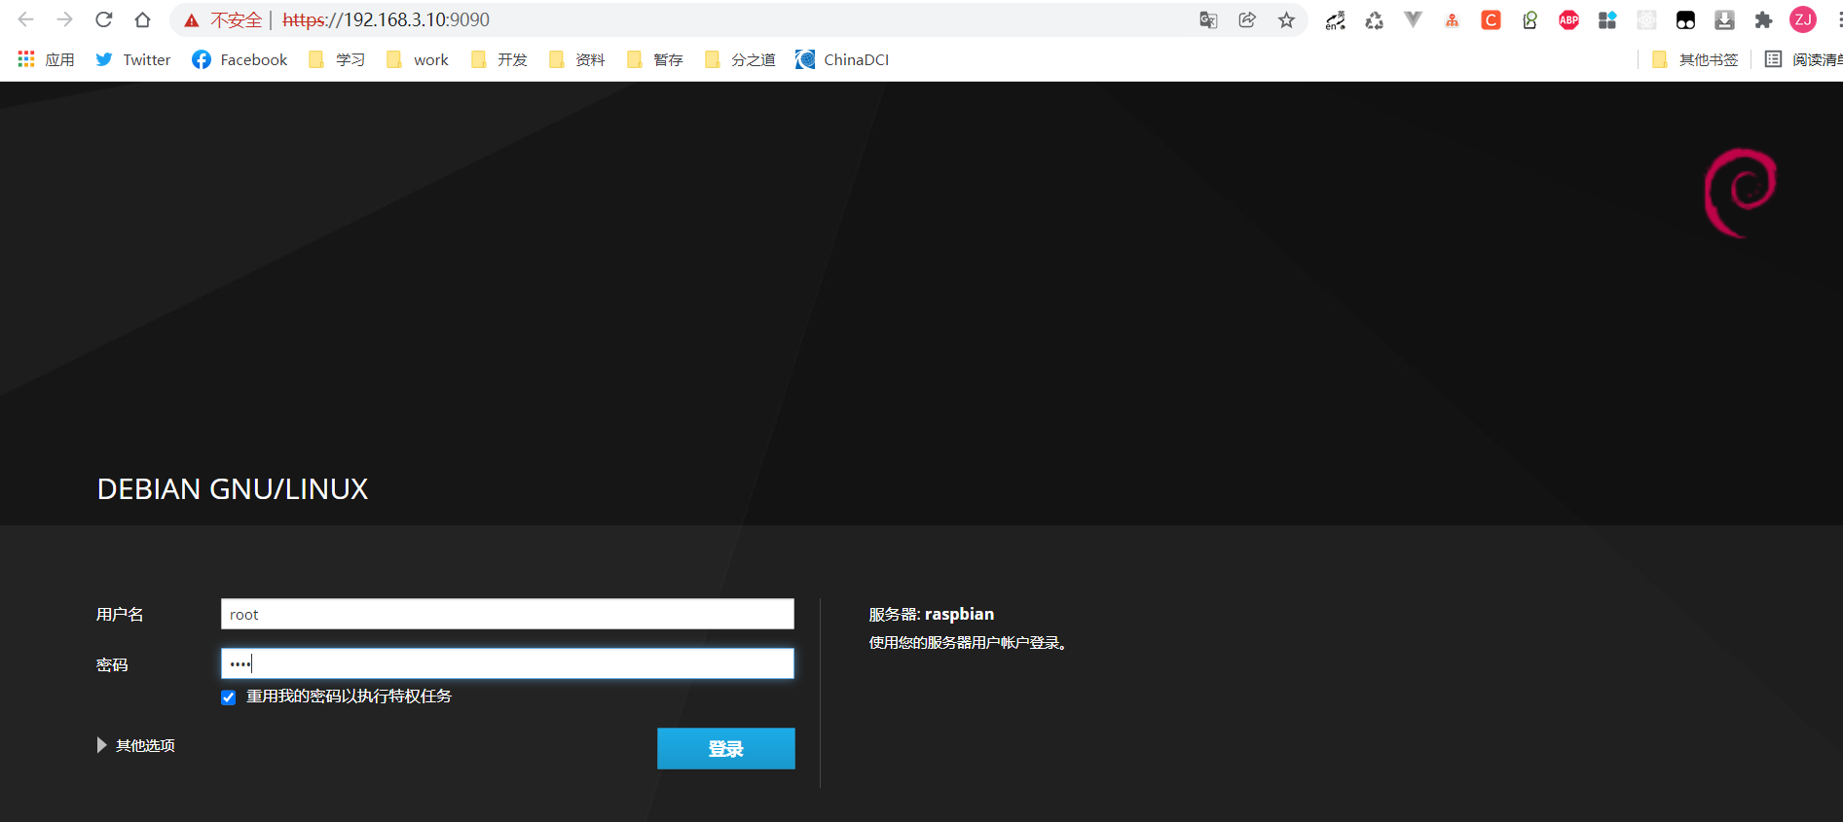Image resolution: width=1843 pixels, height=822 pixels.
Task: Reload the page with the refresh icon
Action: (x=104, y=19)
